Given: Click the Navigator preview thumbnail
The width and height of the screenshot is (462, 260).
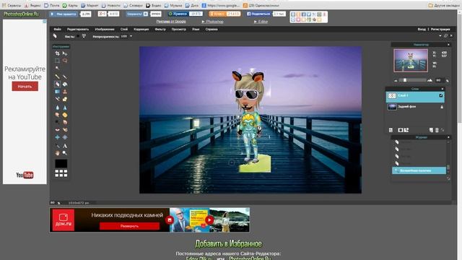Looking at the screenshot, I should click(411, 61).
